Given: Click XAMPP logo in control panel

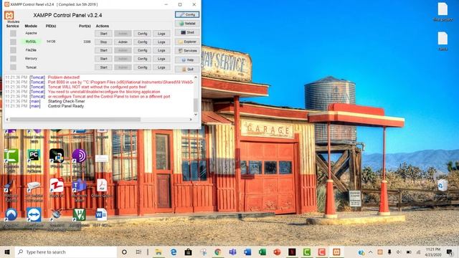Looking at the screenshot, I should coord(9,15).
